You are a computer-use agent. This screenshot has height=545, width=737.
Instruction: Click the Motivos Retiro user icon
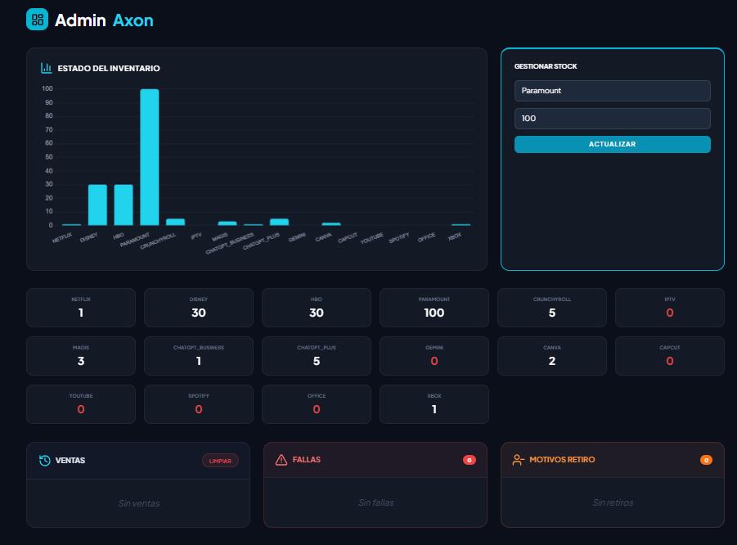coord(518,460)
